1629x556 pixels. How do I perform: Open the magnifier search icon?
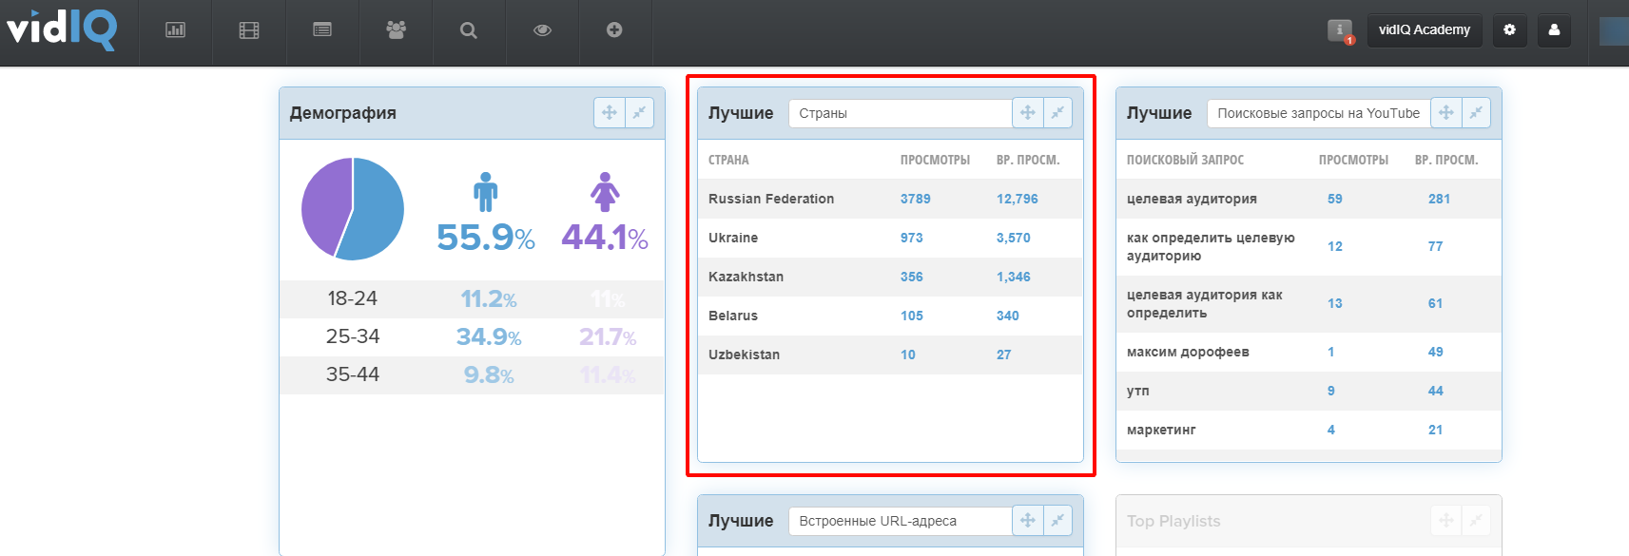469,30
